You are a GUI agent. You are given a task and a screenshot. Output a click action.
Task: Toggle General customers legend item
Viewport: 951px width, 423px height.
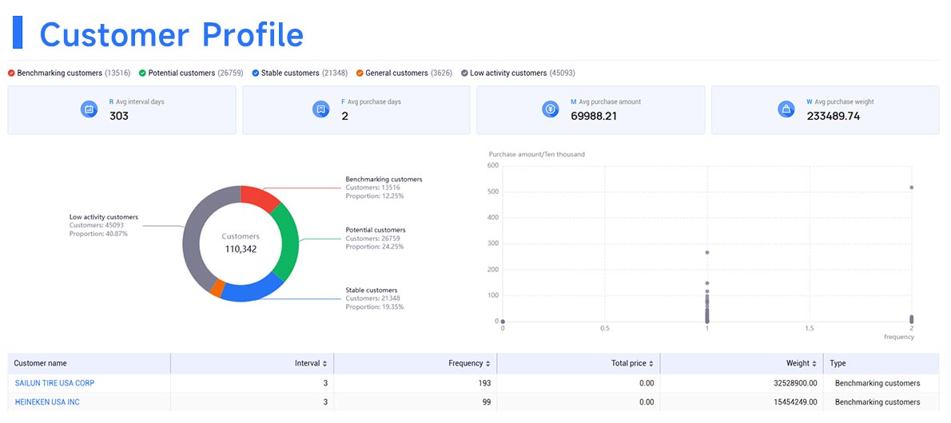point(392,73)
